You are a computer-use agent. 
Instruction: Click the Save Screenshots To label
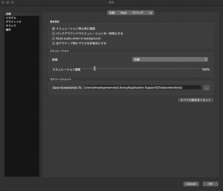pyautogui.click(x=67, y=88)
